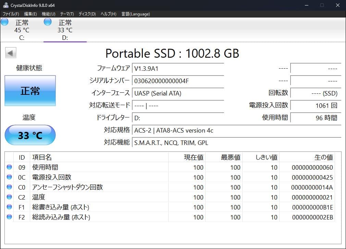Click the interface field UASP (Serial ATA)
346x249 pixels.
coord(178,93)
